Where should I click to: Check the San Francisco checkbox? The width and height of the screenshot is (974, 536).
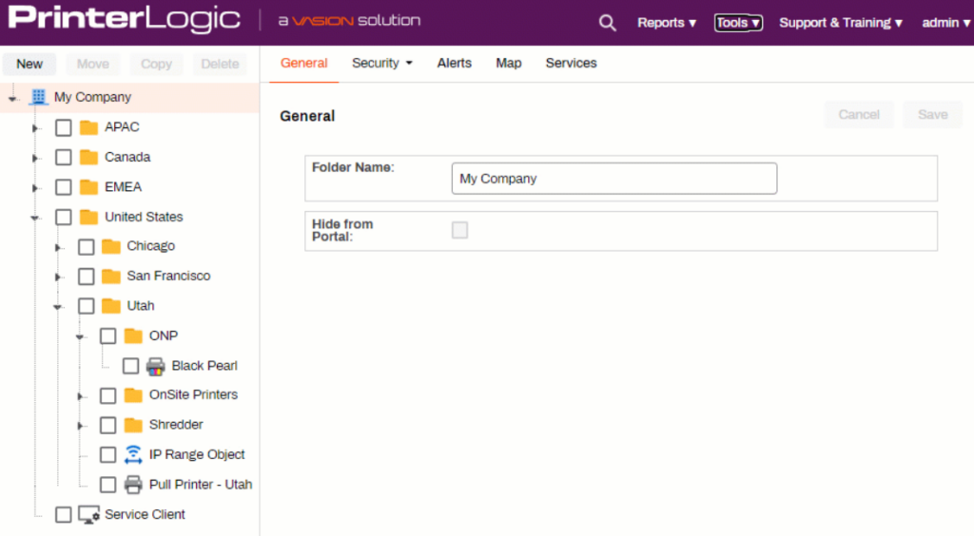[x=87, y=277]
